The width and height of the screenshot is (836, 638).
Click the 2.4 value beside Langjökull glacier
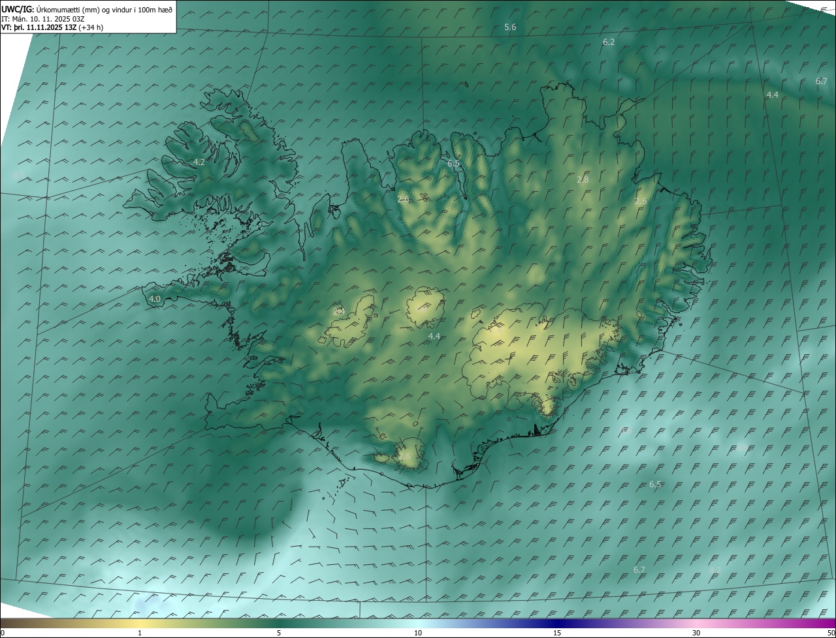pyautogui.click(x=339, y=312)
